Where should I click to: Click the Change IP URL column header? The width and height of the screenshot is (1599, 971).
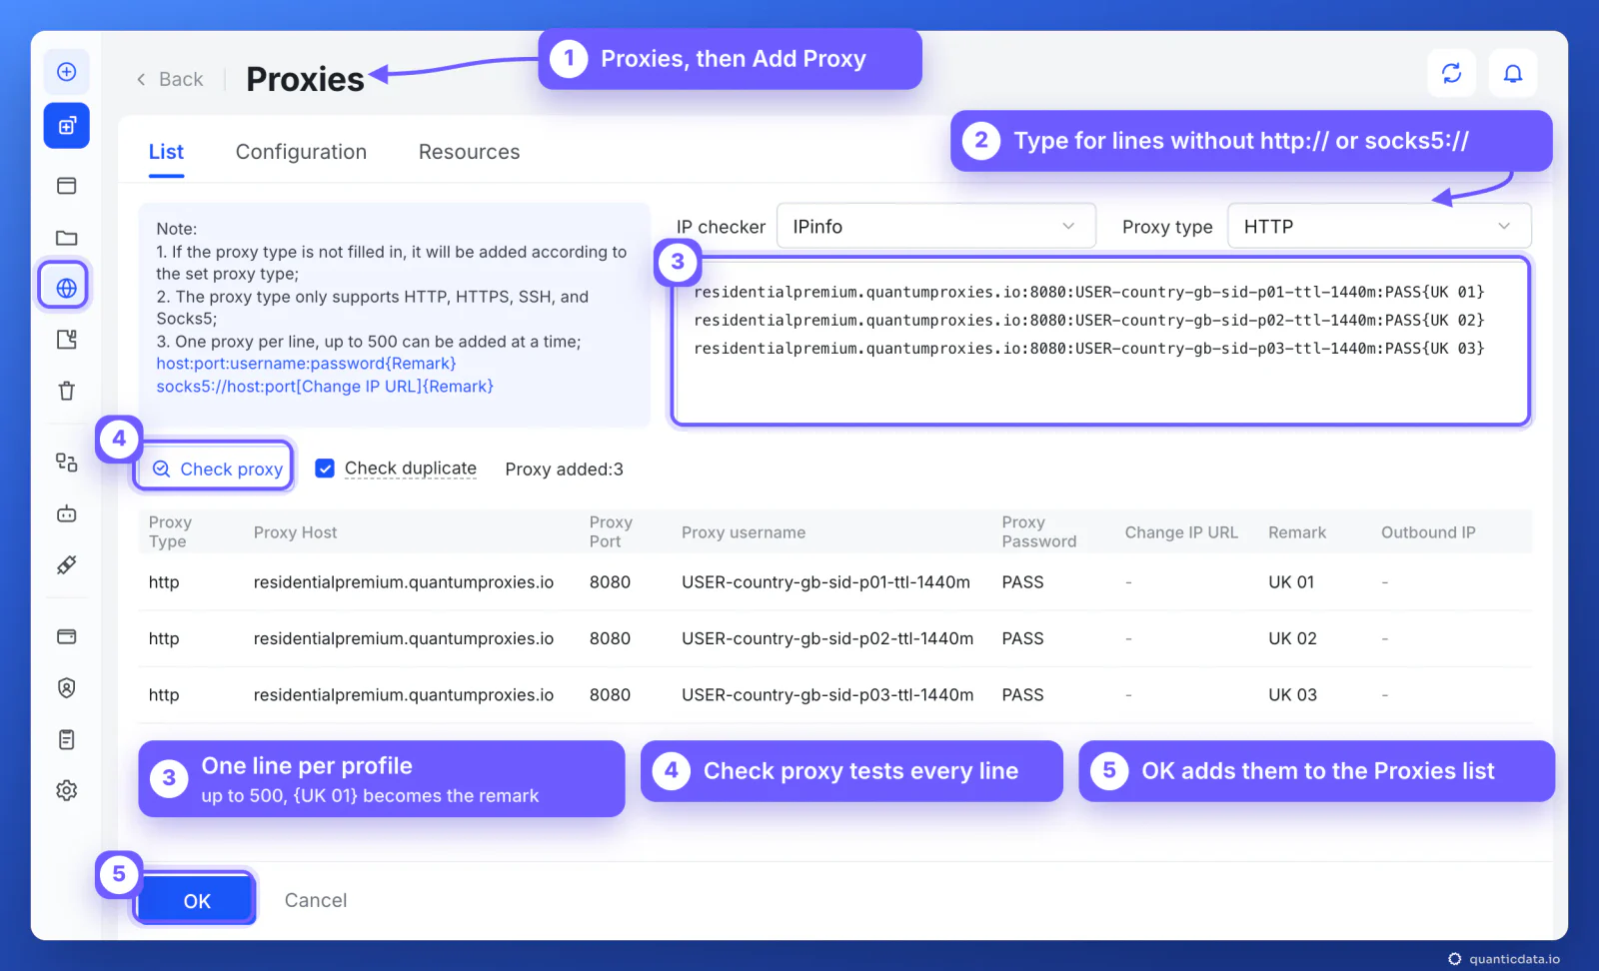[x=1181, y=532]
